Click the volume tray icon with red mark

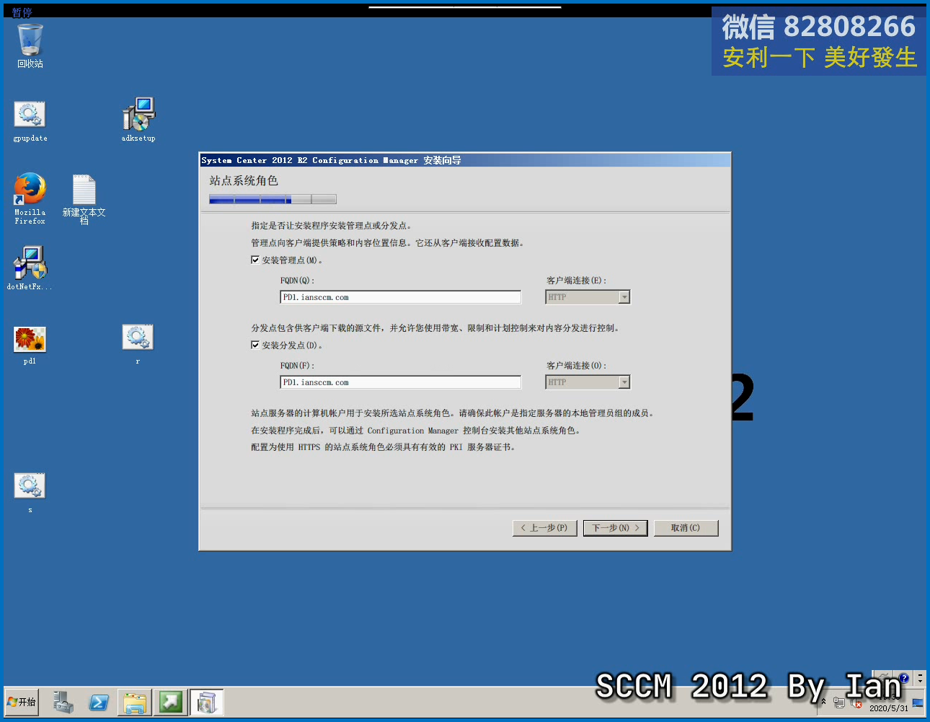pyautogui.click(x=856, y=703)
